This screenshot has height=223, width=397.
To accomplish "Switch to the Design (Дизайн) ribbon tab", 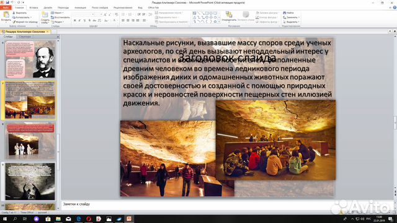I will tap(48, 8).
